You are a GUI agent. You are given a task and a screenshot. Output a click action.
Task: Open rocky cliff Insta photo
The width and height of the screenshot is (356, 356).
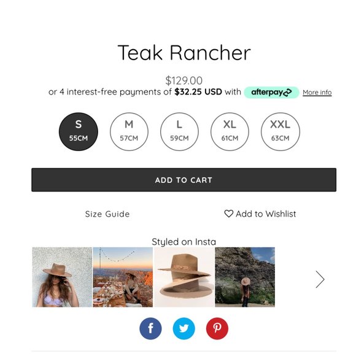(x=245, y=277)
